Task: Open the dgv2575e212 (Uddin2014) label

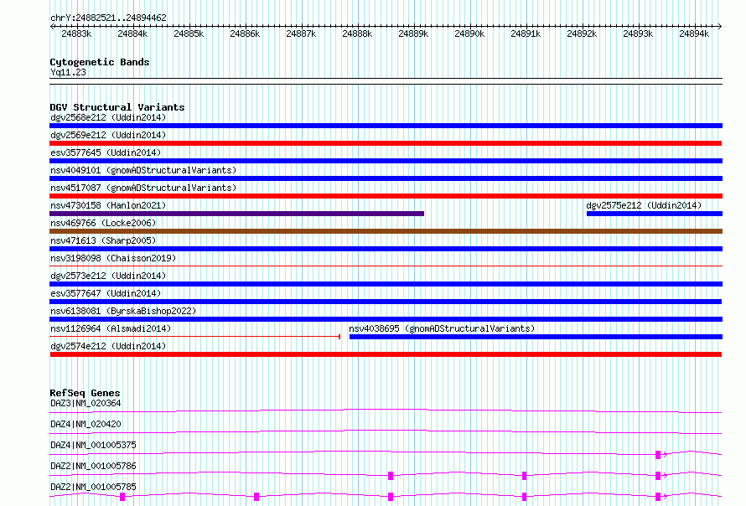Action: (644, 205)
